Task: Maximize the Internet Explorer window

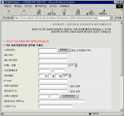Action: (x=118, y=2)
